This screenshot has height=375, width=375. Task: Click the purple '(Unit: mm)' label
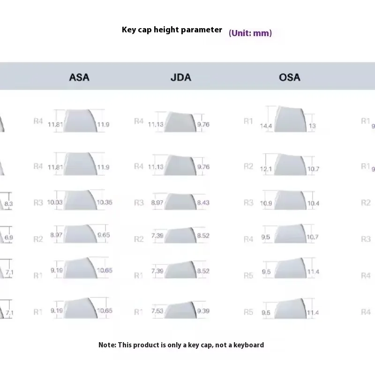[x=250, y=33]
